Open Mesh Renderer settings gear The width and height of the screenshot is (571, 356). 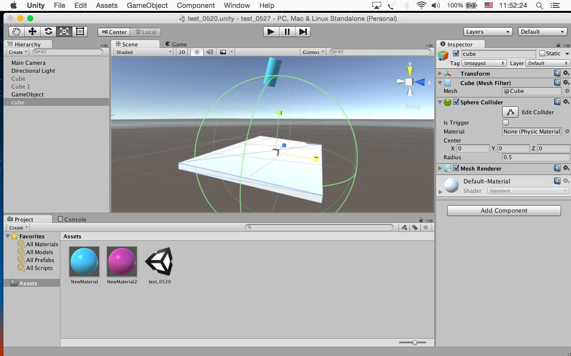coord(566,168)
